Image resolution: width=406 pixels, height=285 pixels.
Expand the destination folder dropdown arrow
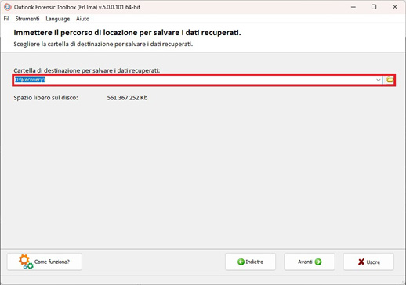pyautogui.click(x=379, y=80)
